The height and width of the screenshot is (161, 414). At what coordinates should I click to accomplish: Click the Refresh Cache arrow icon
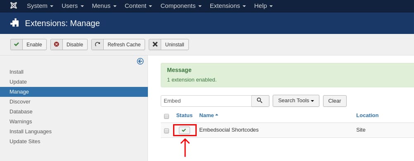pos(98,44)
